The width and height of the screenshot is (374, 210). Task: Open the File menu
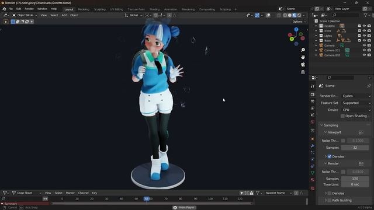[x=11, y=9]
